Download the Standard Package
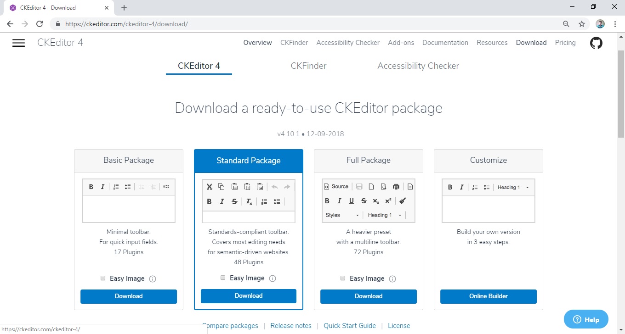 (x=249, y=296)
